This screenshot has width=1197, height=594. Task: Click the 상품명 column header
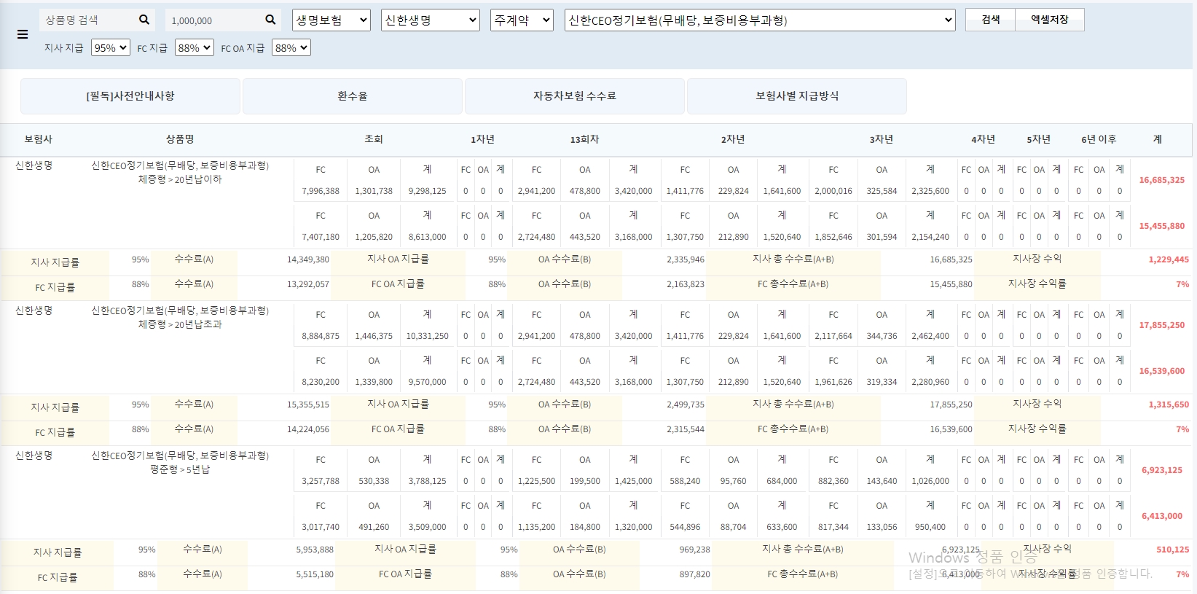pyautogui.click(x=180, y=139)
